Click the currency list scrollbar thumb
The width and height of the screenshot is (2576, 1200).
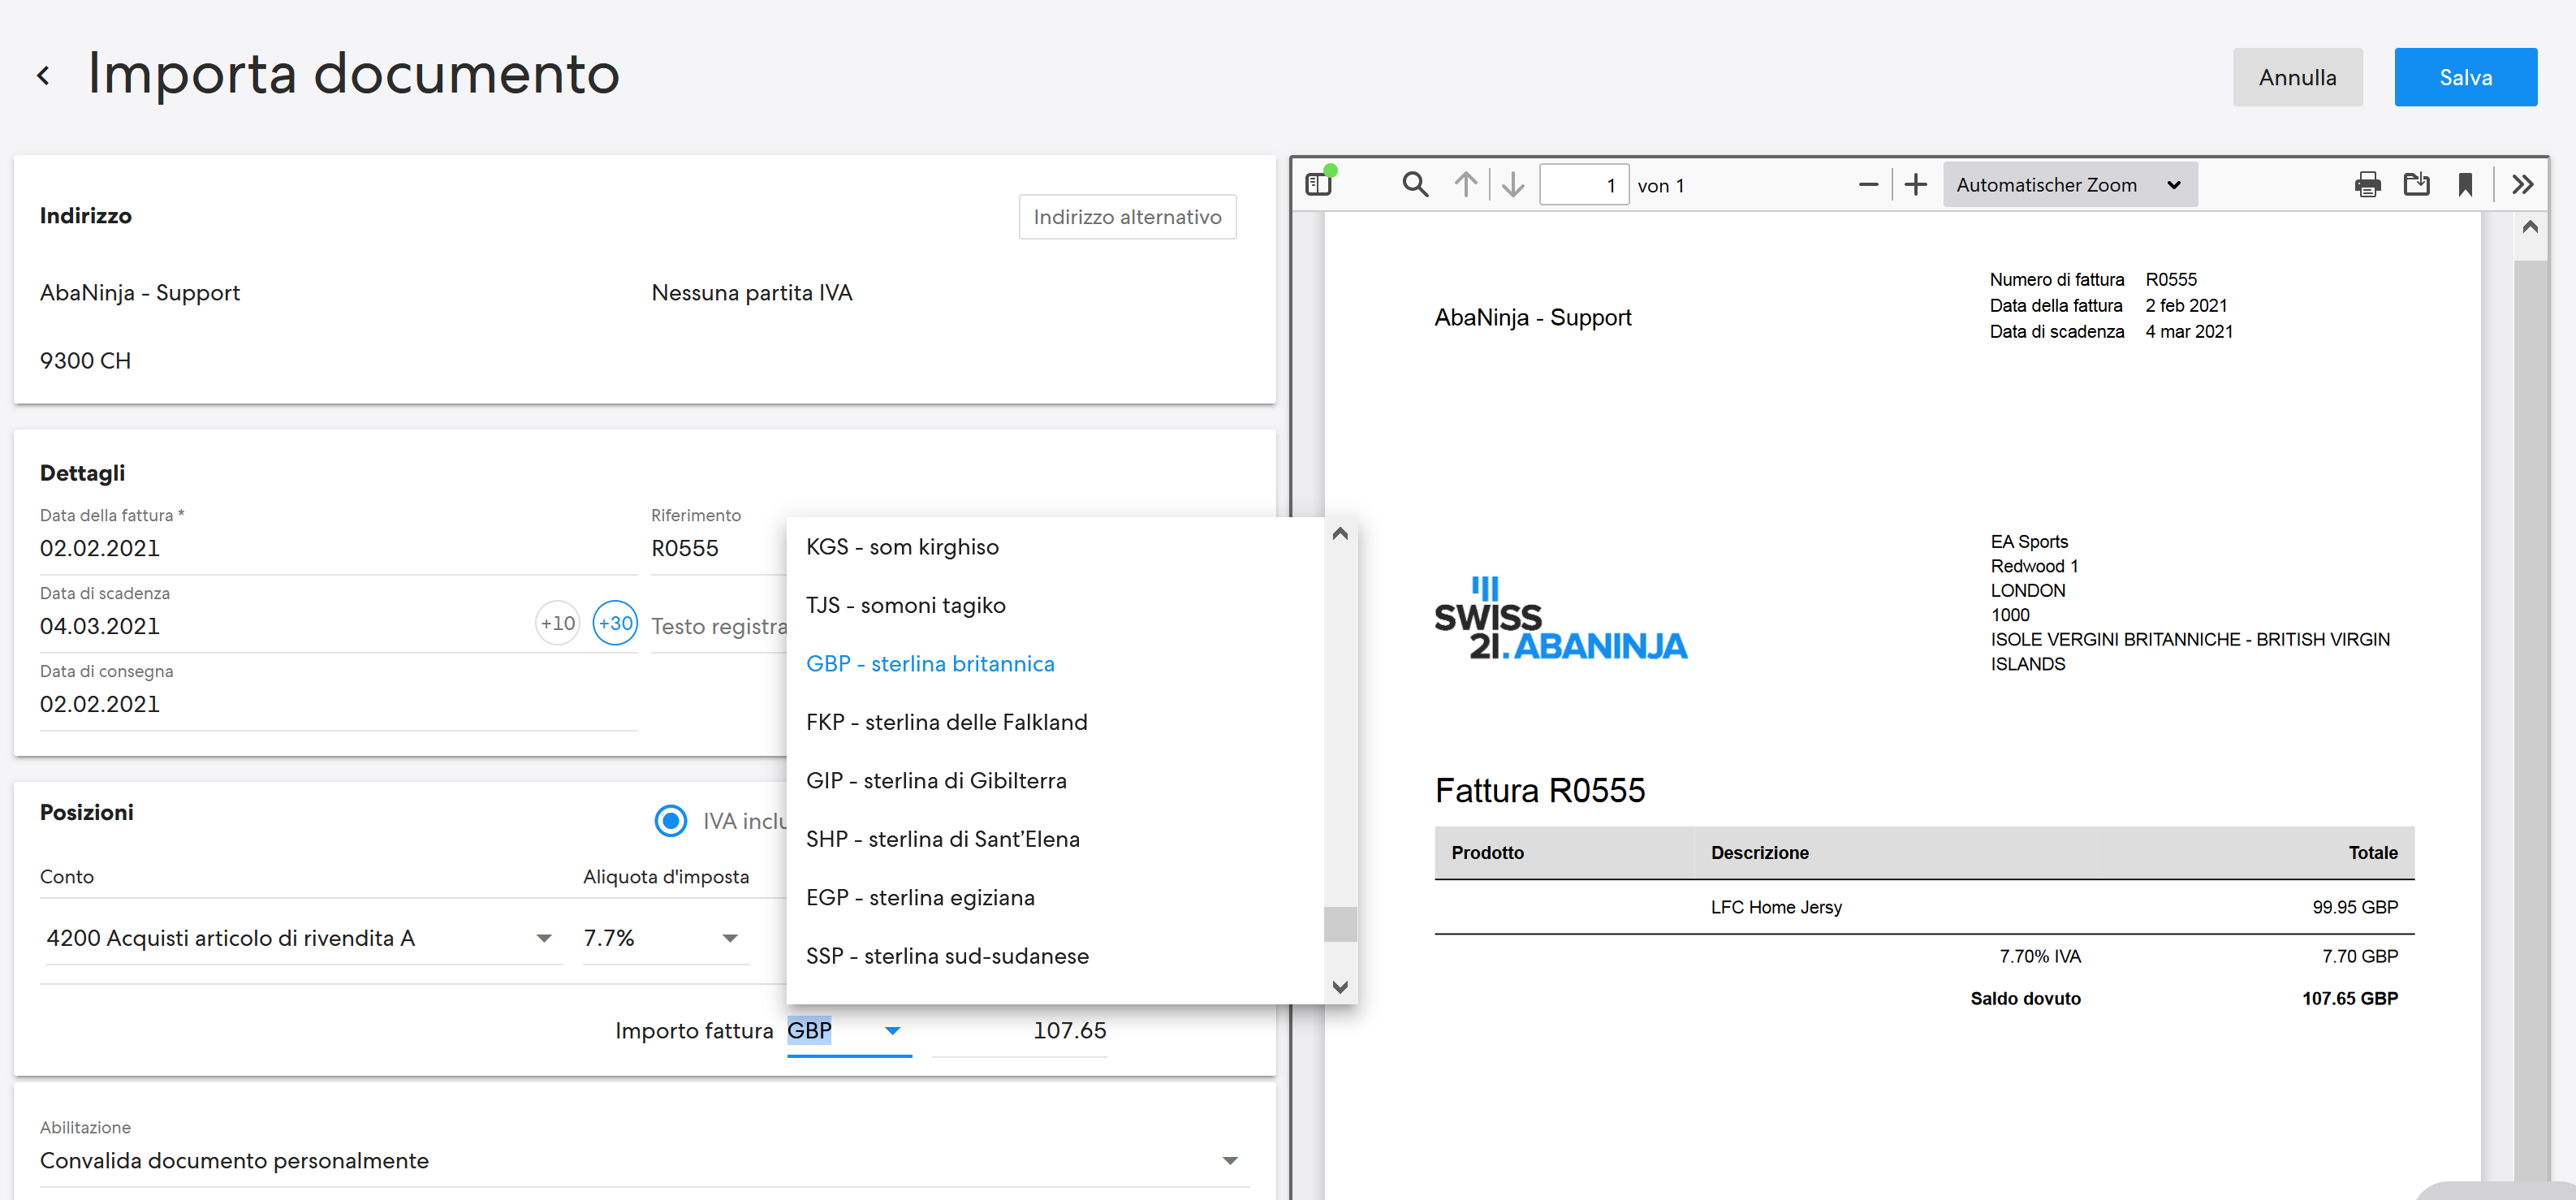1340,924
